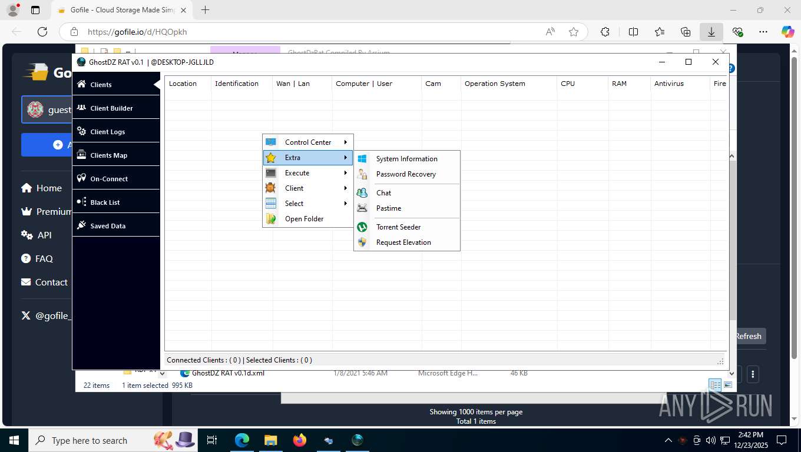Image resolution: width=801 pixels, height=452 pixels.
Task: Click Windows Start button
Action: [x=14, y=440]
